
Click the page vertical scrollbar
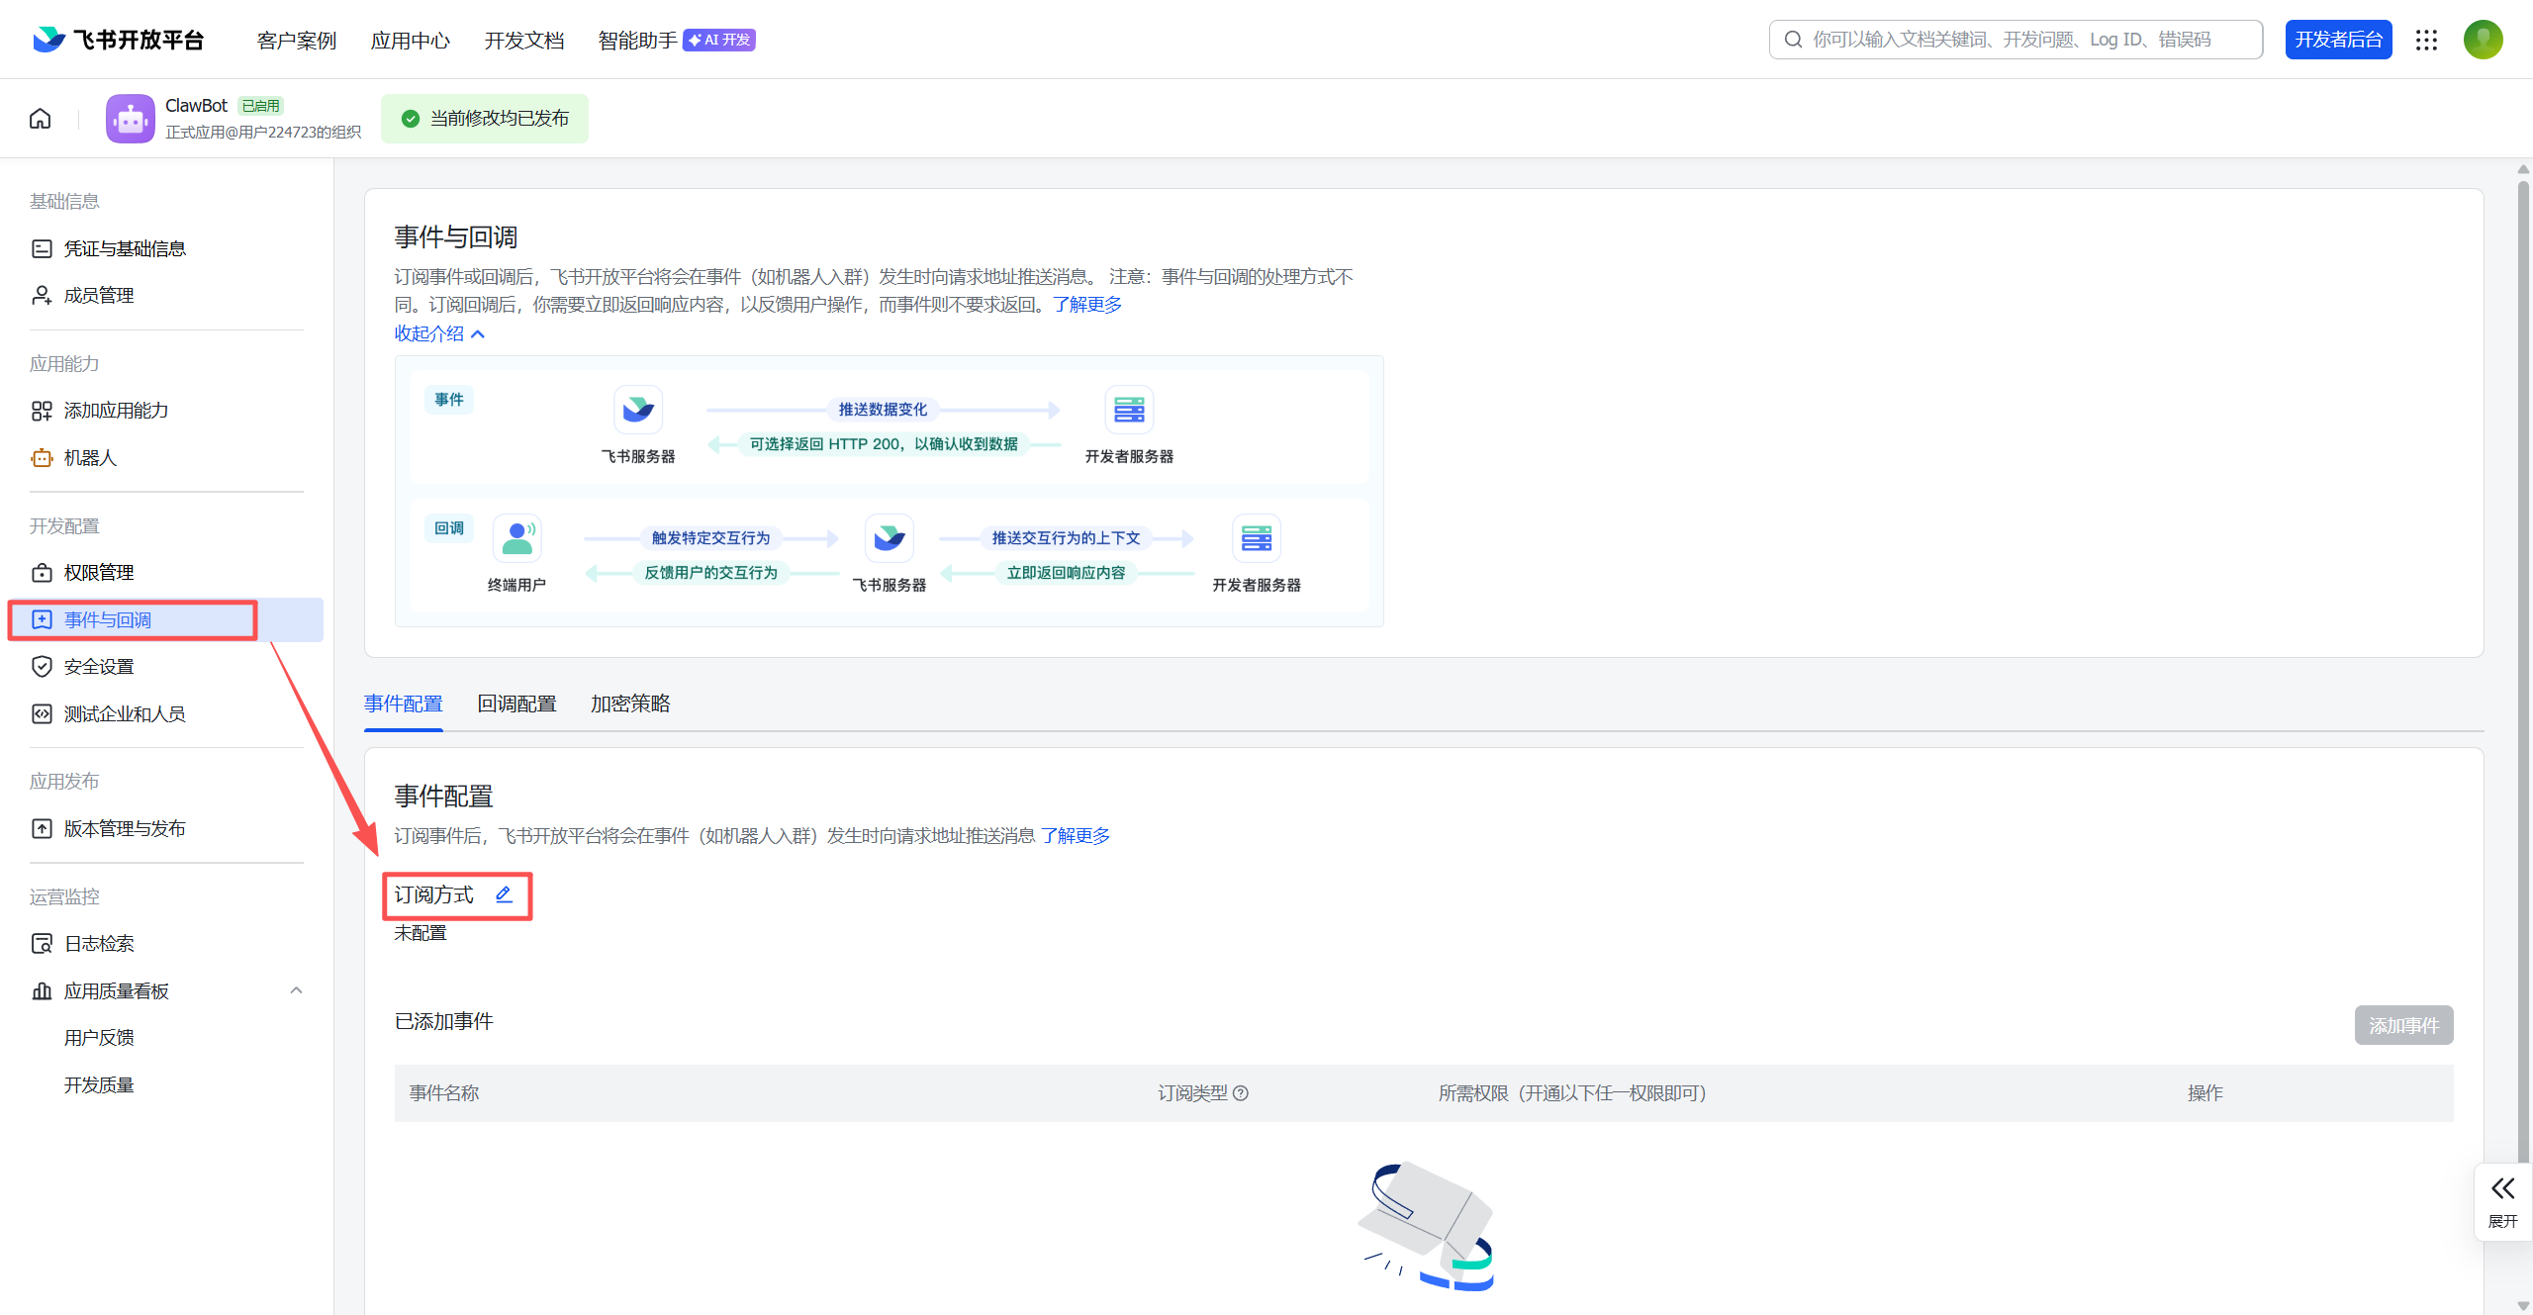pos(2523,594)
